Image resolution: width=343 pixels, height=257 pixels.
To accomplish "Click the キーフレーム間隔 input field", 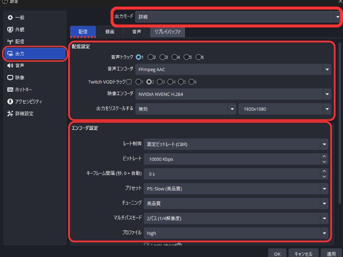I will pos(232,174).
